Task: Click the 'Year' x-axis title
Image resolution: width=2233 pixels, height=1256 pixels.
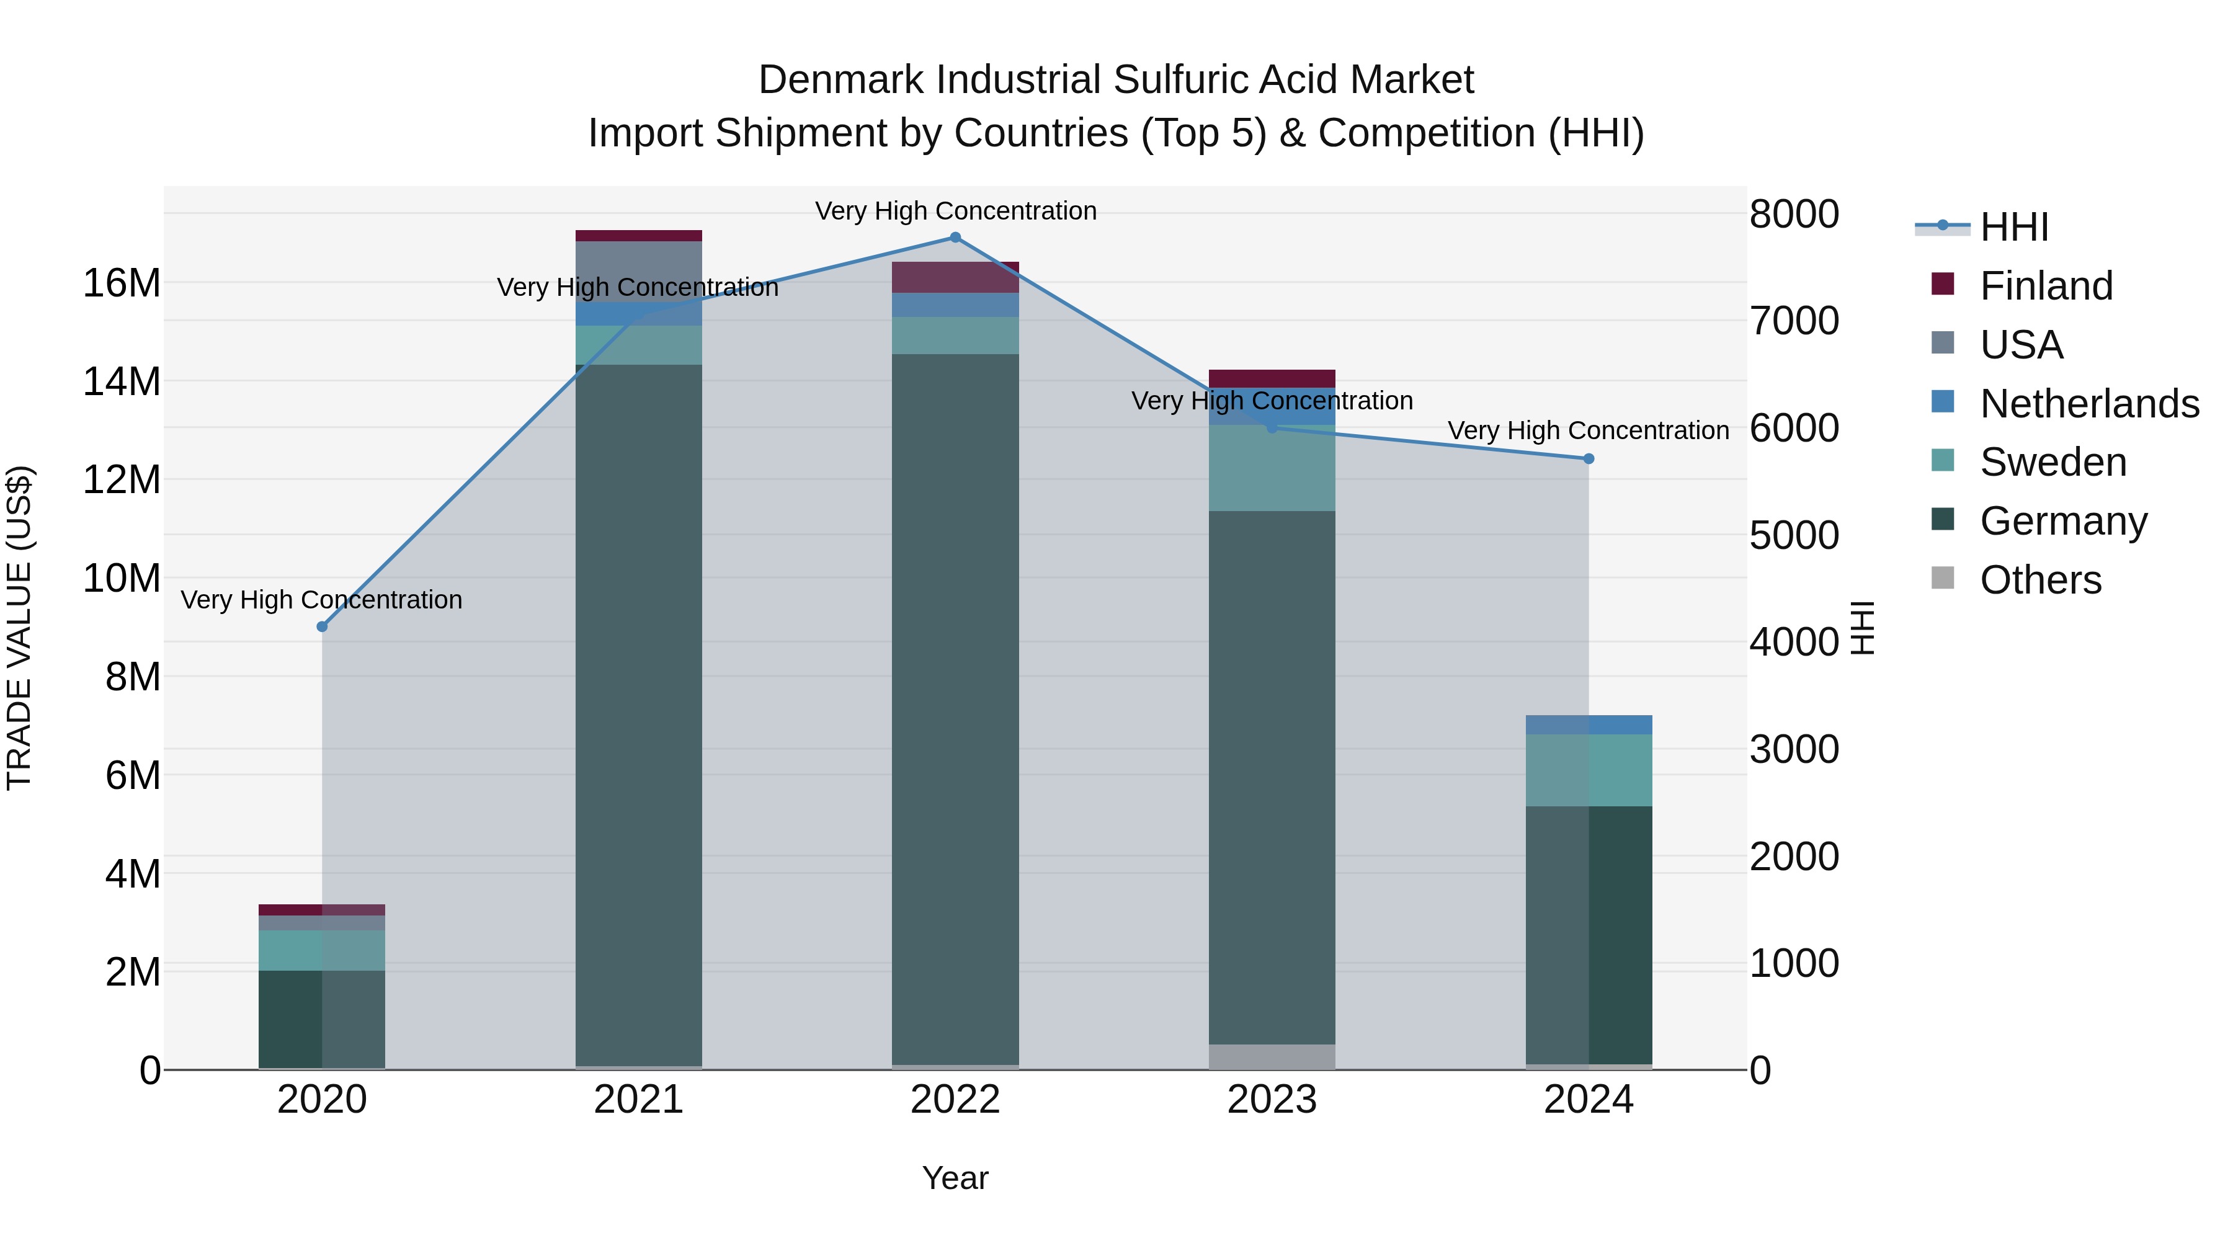Action: 955,1178
